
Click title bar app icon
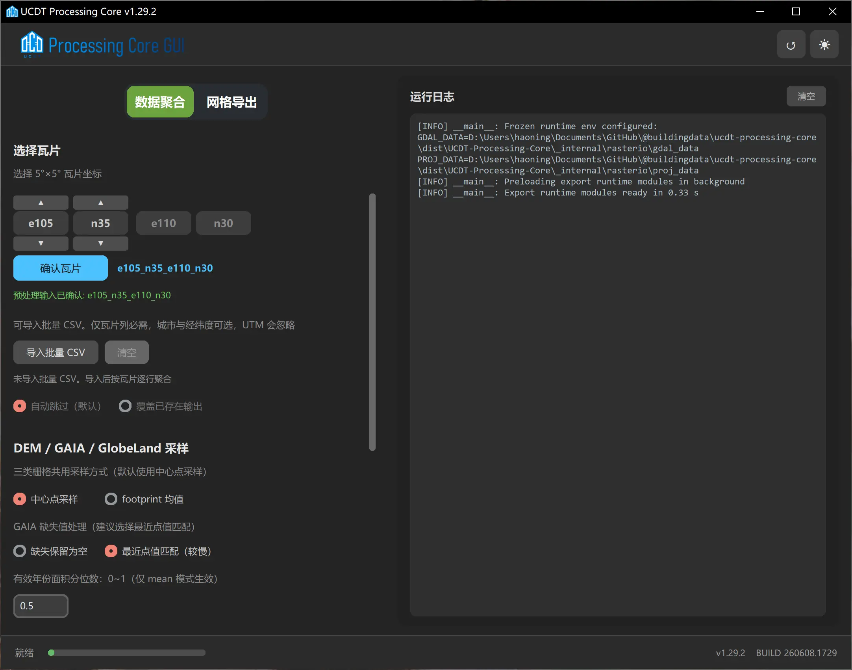[x=12, y=11]
